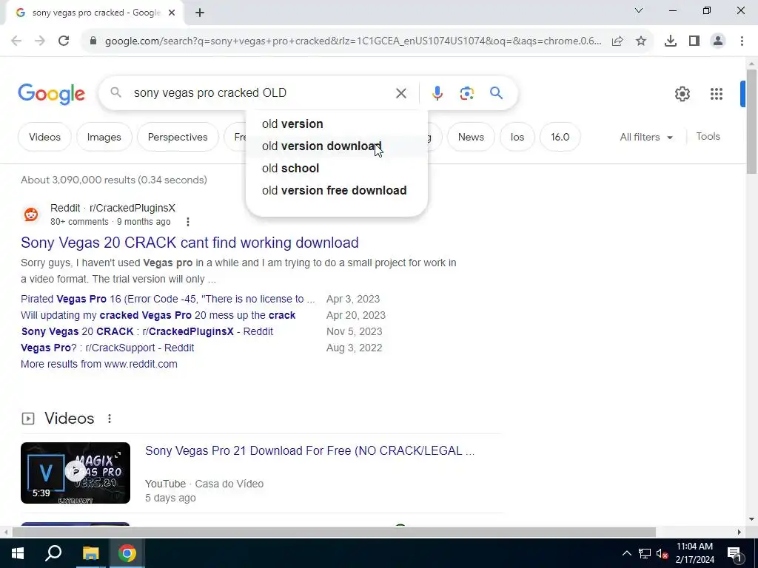Open Chrome downloads icon
The image size is (758, 568).
(671, 41)
